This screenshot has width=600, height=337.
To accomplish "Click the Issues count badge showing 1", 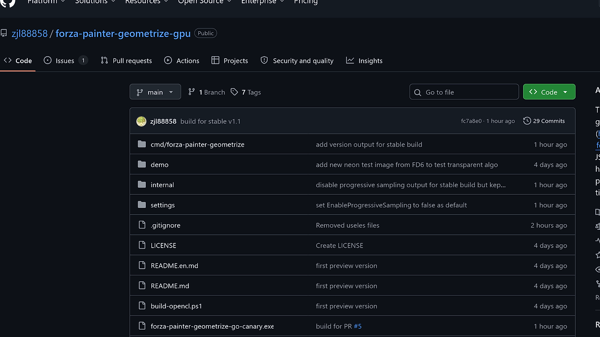I will 83,60.
